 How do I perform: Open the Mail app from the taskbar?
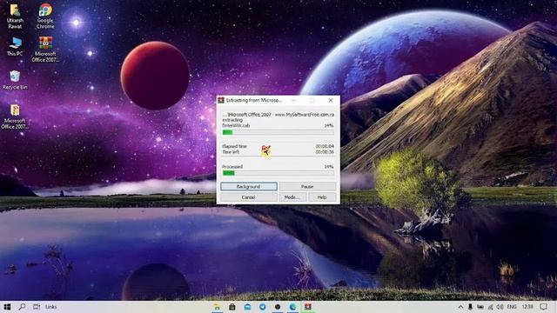tap(247, 307)
